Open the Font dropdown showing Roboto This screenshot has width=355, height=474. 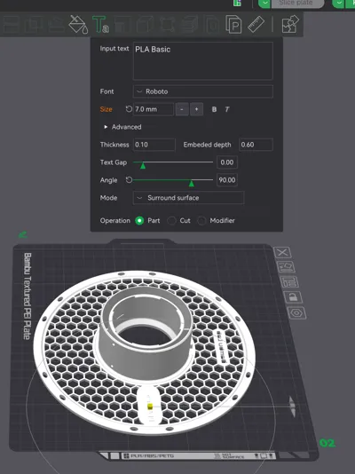pos(203,91)
